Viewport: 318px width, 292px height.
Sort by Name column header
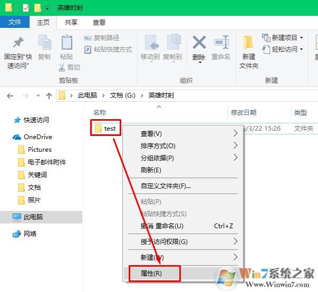point(100,112)
